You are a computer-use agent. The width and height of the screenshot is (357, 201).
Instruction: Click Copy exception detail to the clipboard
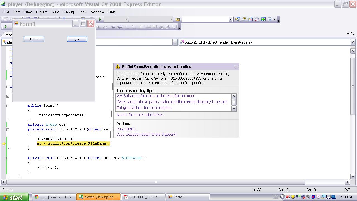pos(146,134)
